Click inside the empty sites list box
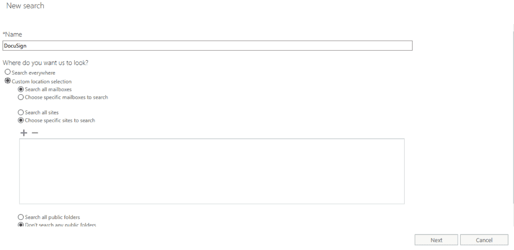Screen dimensions: 514x250 point(212,171)
